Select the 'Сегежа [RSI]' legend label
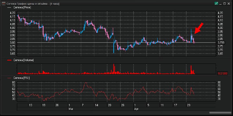 click(x=21, y=78)
